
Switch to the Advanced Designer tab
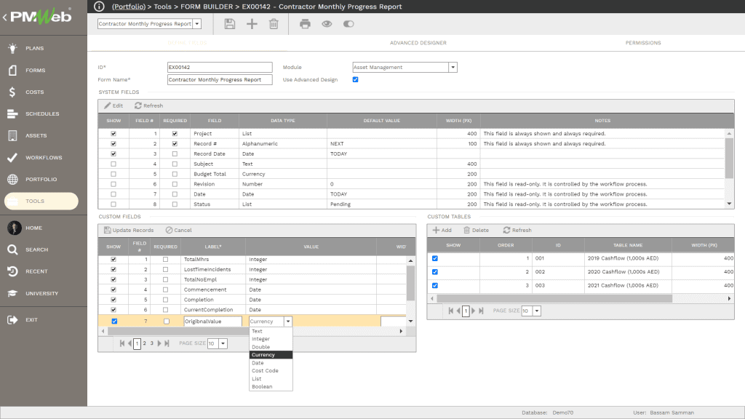pos(418,43)
